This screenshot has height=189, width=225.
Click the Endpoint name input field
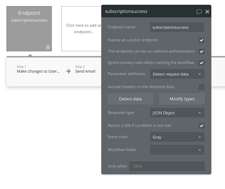[x=177, y=27]
